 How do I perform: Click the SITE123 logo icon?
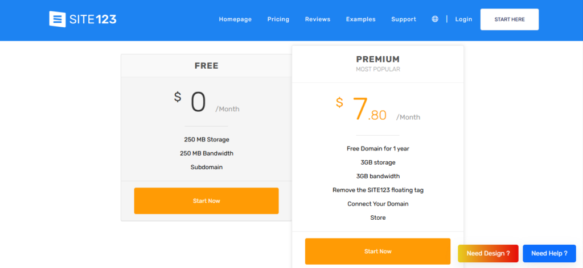point(58,19)
